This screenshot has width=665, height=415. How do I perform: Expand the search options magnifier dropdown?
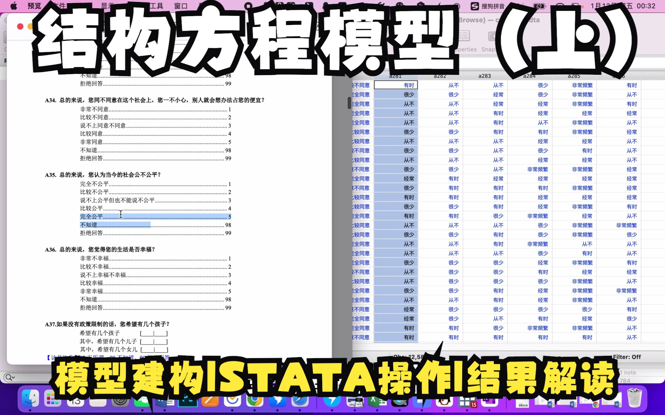click(x=10, y=377)
